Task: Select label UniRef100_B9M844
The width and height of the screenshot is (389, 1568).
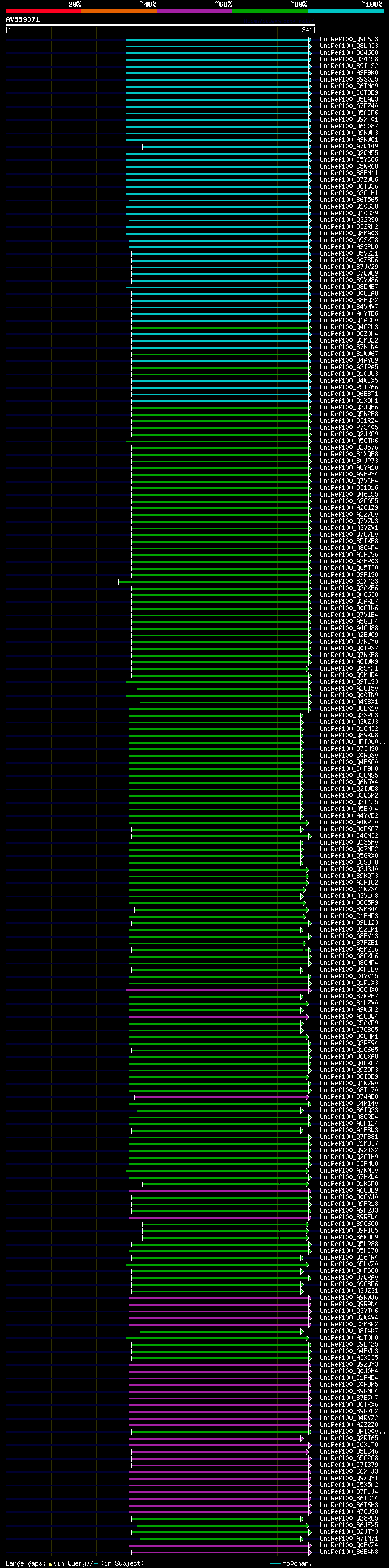Action: [x=349, y=910]
